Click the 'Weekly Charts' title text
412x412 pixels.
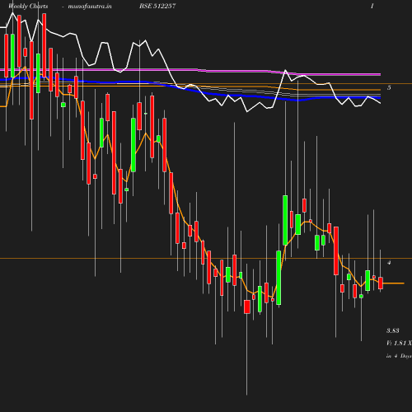tap(28, 6)
